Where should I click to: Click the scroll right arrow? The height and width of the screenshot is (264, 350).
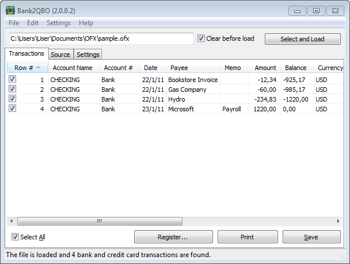click(x=338, y=222)
